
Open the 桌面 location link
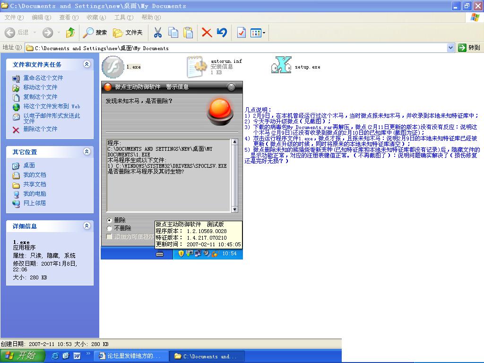tap(29, 166)
